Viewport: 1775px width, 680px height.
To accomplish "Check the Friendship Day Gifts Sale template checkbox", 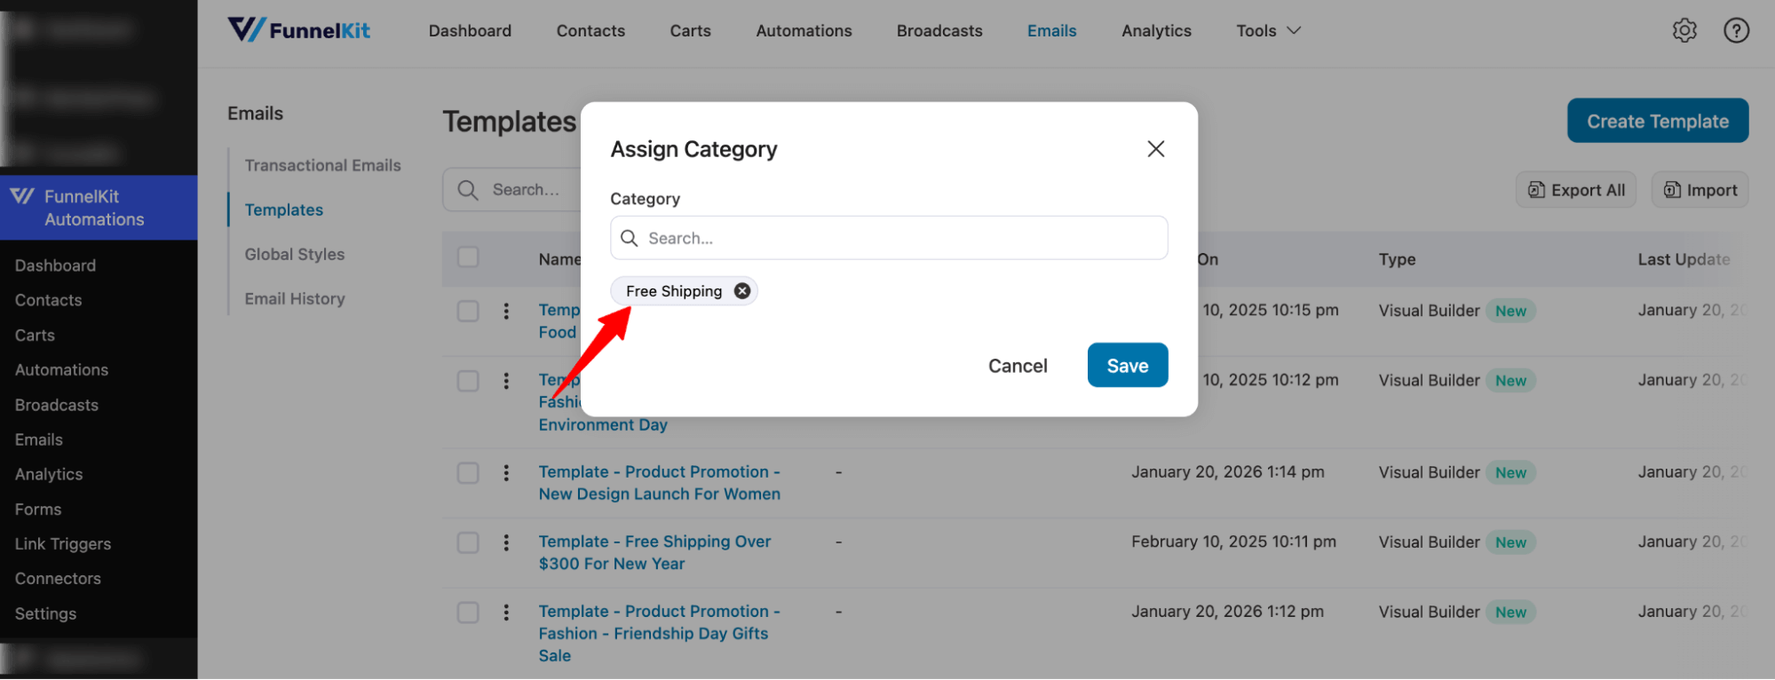I will (x=468, y=612).
